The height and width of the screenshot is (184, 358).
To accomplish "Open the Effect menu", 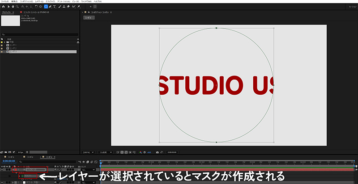I will [51, 1].
